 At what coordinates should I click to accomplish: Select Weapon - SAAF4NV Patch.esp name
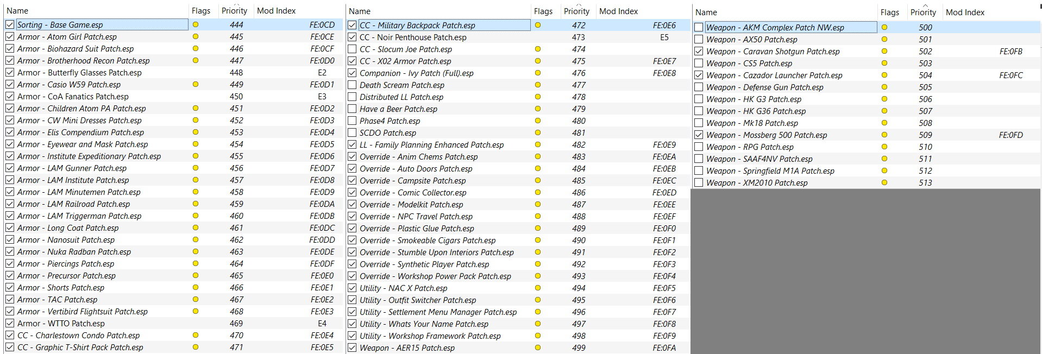click(759, 159)
